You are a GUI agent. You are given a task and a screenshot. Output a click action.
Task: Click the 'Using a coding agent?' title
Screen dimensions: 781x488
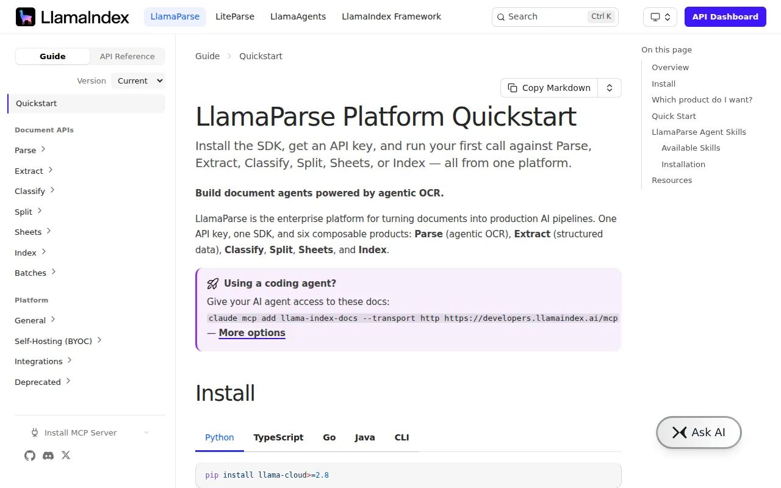click(x=280, y=284)
